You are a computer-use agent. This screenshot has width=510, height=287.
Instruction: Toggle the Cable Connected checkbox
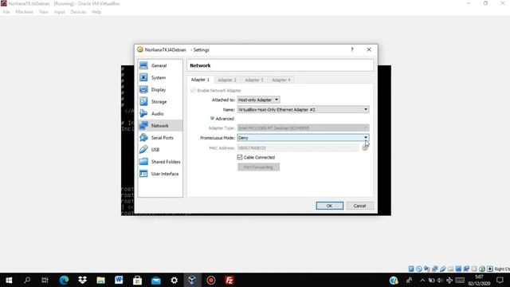tap(240, 157)
